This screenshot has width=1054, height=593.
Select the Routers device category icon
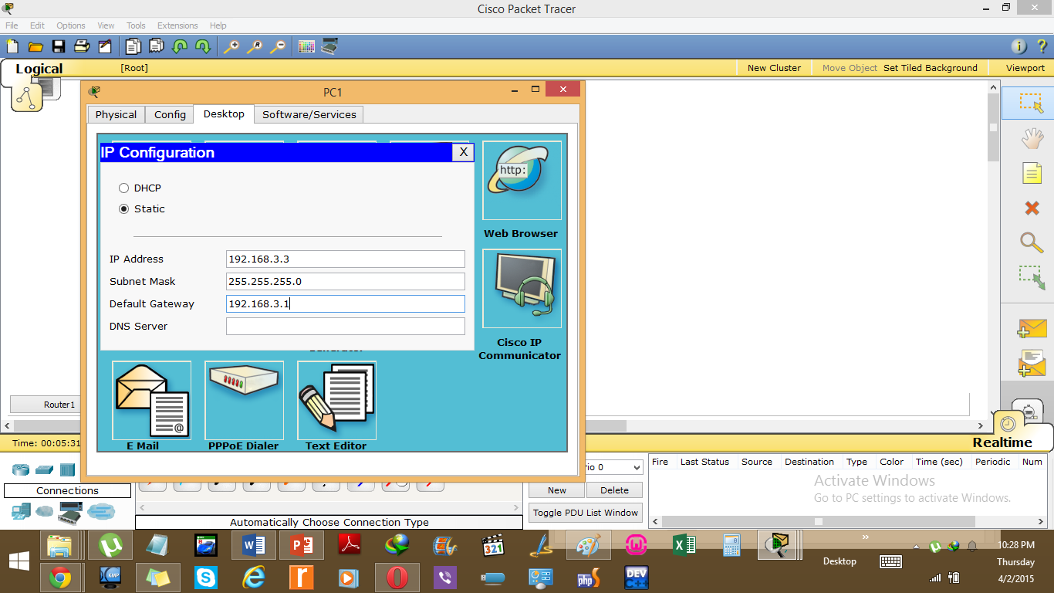[x=21, y=469]
